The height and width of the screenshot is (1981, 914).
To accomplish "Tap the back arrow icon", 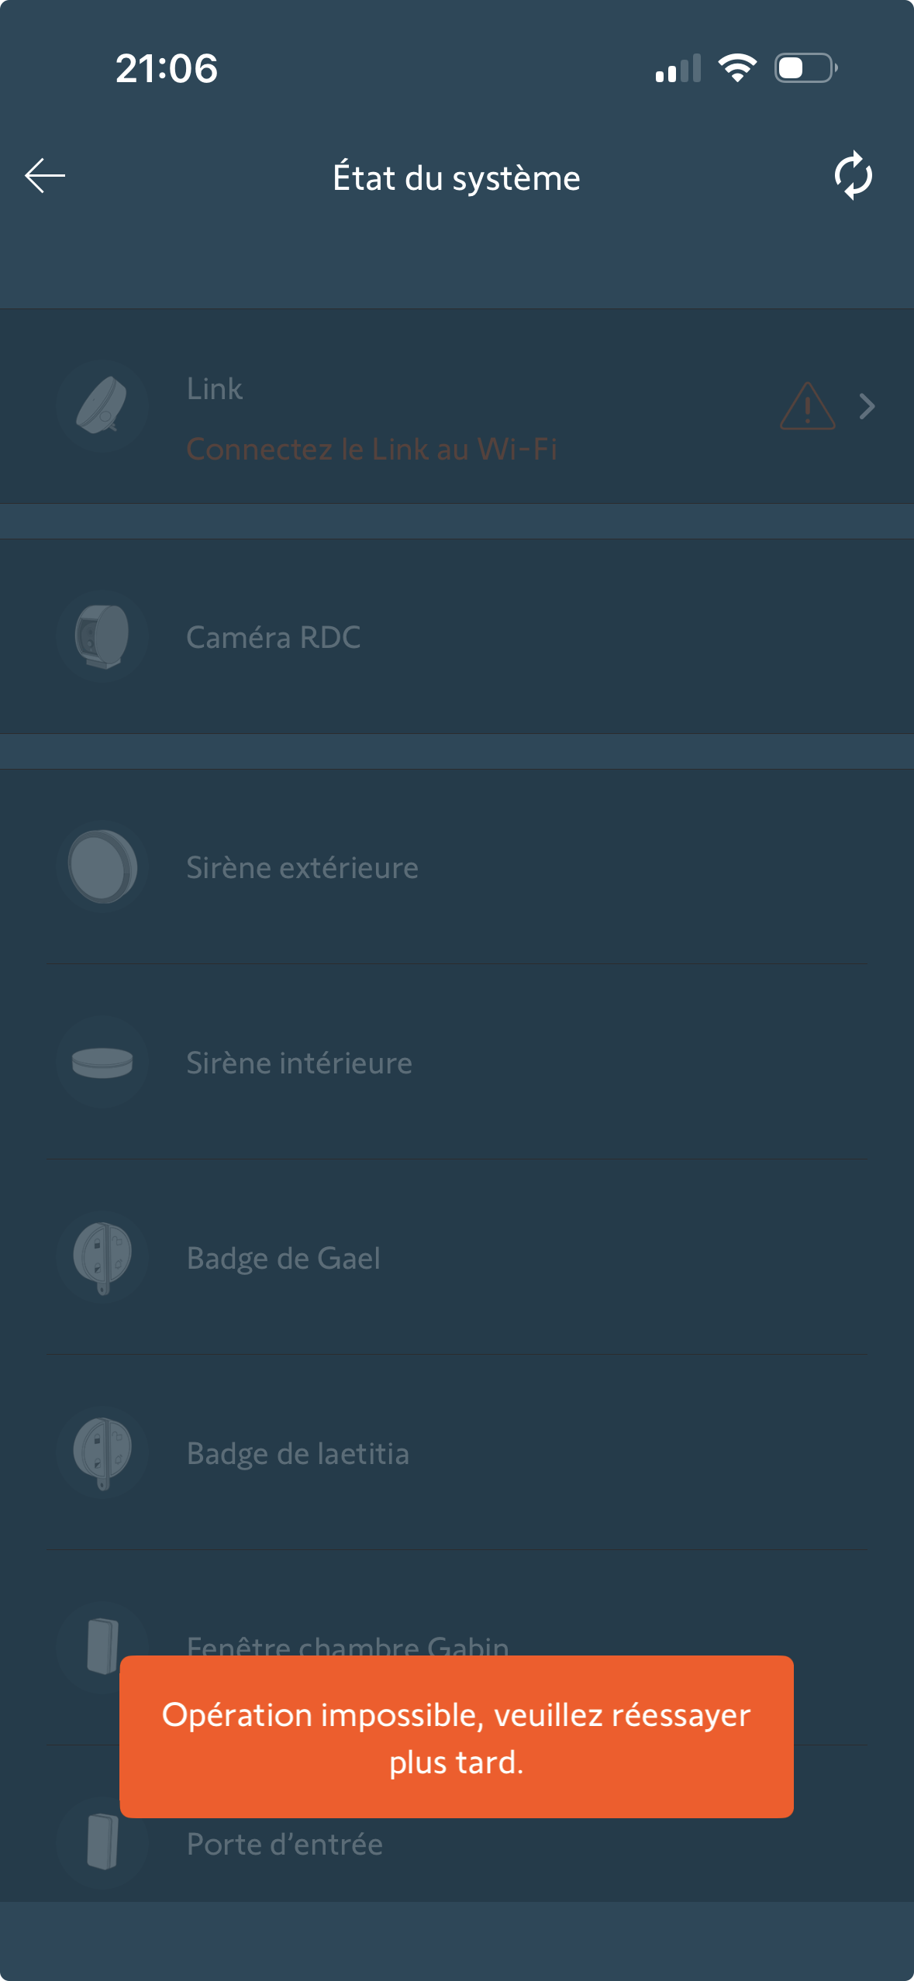I will pyautogui.click(x=45, y=176).
